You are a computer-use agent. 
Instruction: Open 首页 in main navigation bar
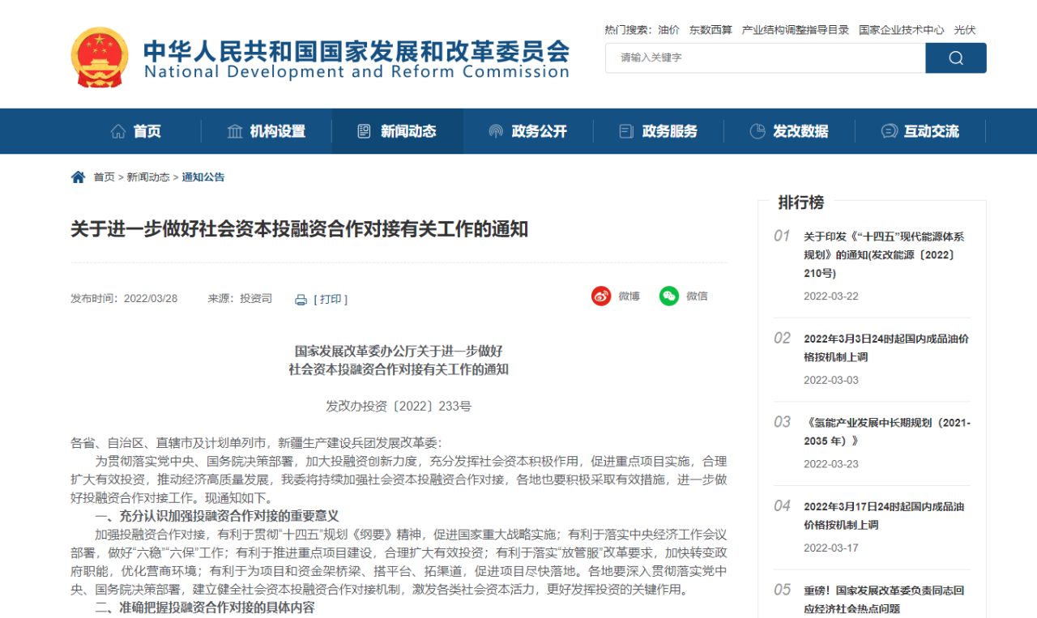click(x=136, y=131)
